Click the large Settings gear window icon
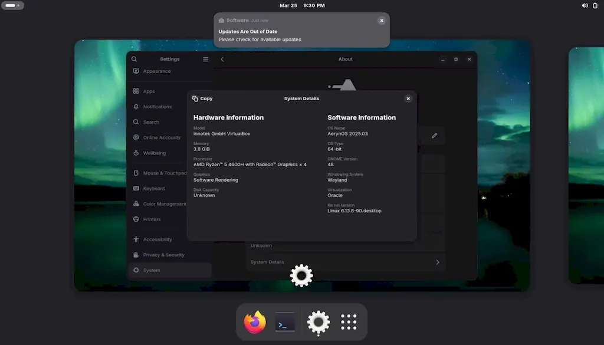 [x=301, y=275]
